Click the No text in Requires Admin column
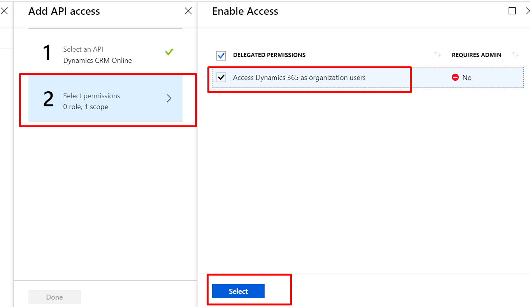 point(467,78)
